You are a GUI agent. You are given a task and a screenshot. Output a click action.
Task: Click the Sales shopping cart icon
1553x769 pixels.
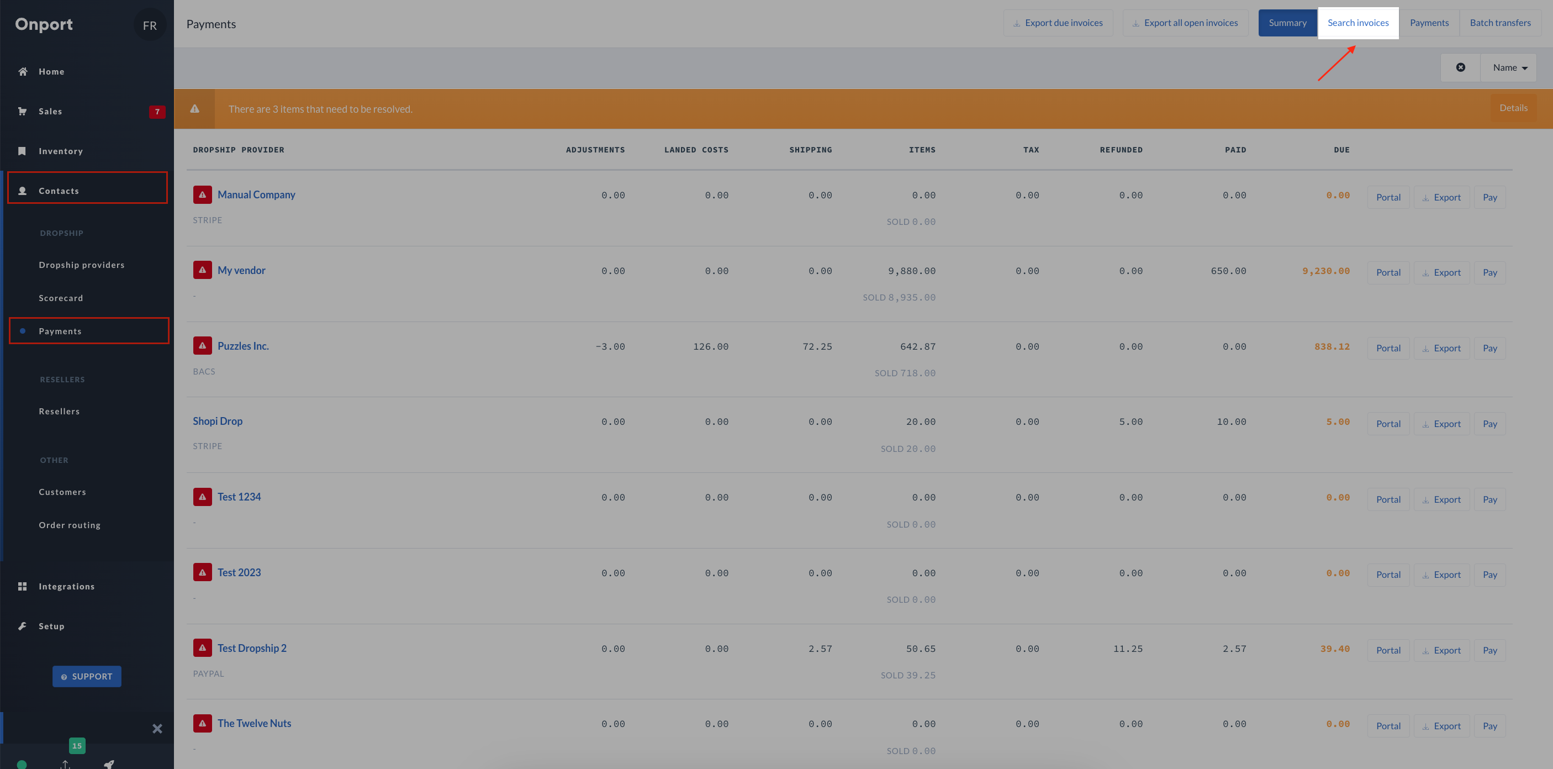click(x=22, y=111)
